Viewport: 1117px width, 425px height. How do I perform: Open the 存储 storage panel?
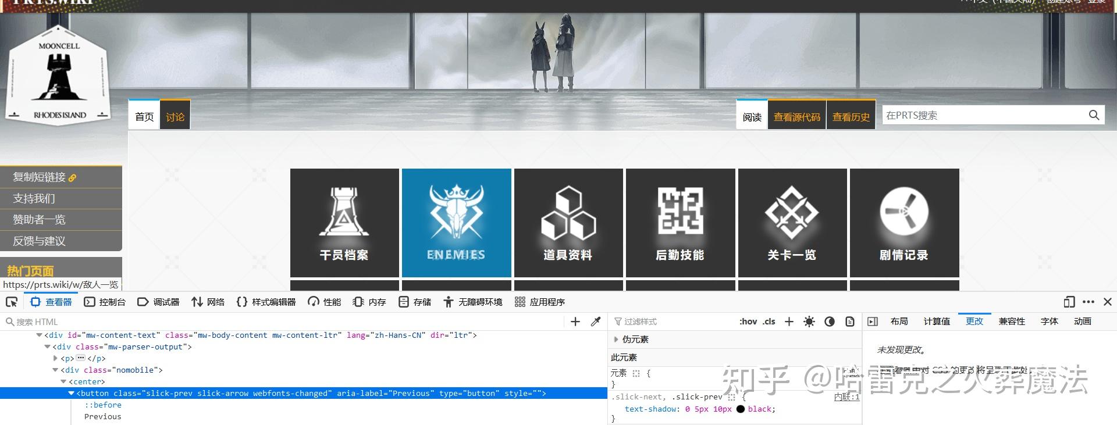pos(415,302)
